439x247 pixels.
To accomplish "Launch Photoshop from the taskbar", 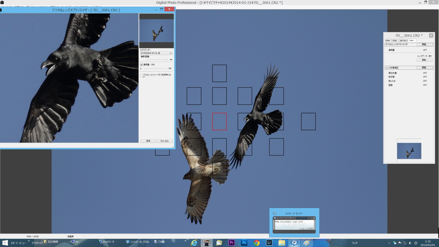I will point(244,243).
